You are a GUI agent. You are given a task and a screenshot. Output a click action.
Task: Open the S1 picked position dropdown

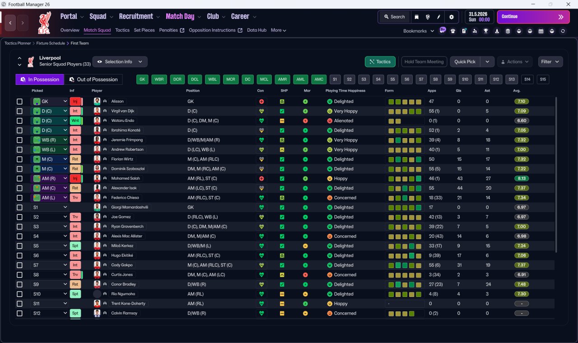click(49, 207)
